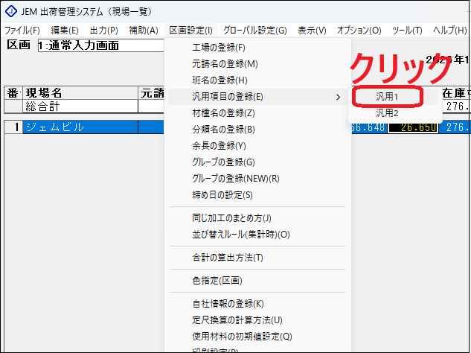Open the グローバル設定(G) menu

coord(254,31)
